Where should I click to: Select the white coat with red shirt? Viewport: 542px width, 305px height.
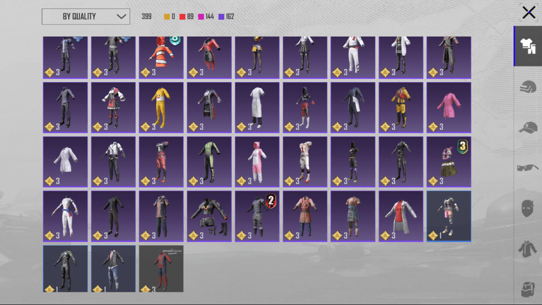pos(401,216)
